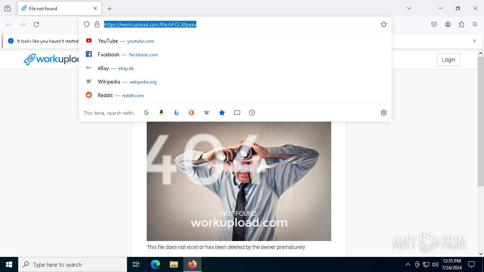Go back one page
This screenshot has width=484, height=272.
click(x=9, y=25)
